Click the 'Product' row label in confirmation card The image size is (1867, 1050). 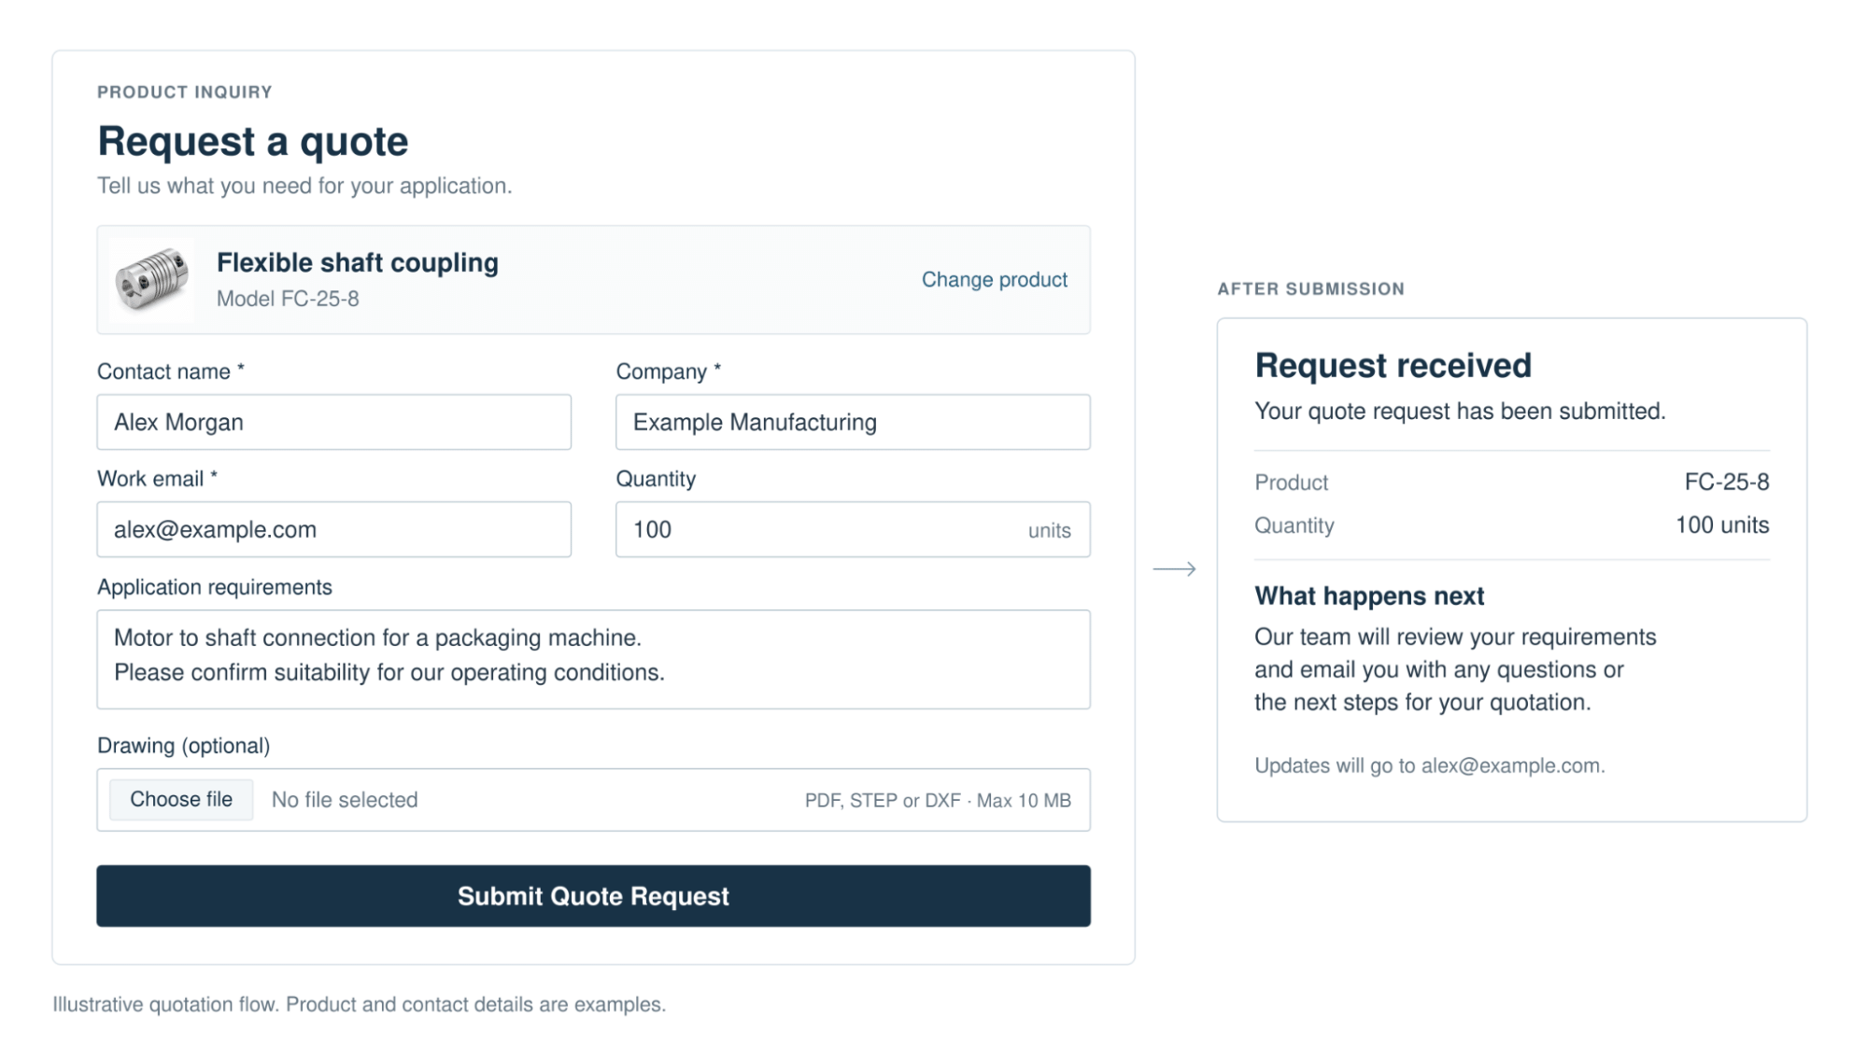(1291, 483)
